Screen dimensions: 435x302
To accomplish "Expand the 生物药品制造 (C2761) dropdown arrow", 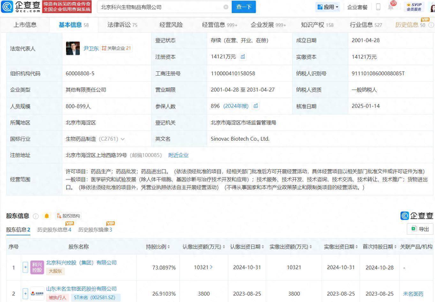I will (x=123, y=139).
